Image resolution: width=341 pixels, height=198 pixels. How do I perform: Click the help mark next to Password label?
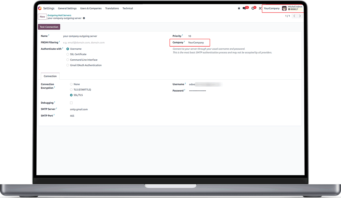[x=185, y=90]
